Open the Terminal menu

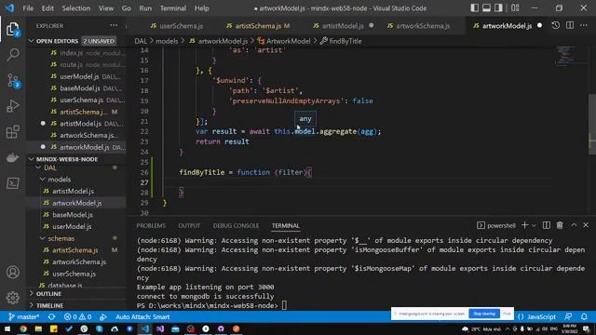click(x=173, y=8)
